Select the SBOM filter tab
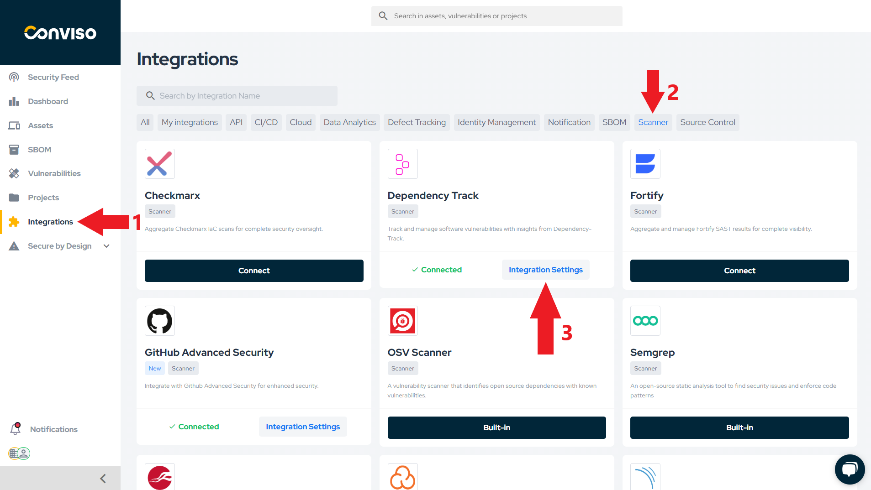The width and height of the screenshot is (871, 490). click(614, 122)
